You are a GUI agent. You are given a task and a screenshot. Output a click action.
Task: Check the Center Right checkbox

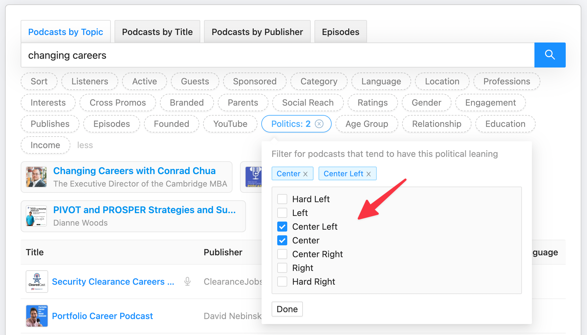tap(282, 254)
